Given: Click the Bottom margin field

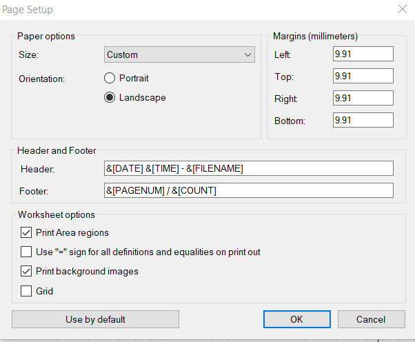Looking at the screenshot, I should pos(363,121).
